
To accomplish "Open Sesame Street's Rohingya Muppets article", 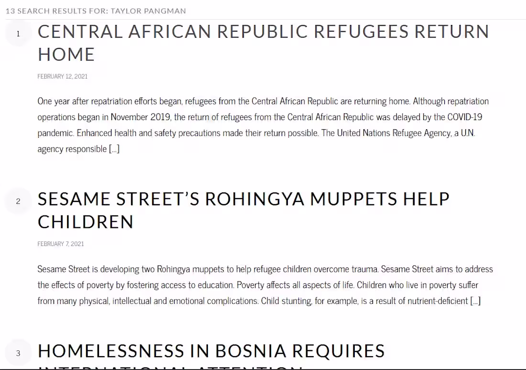I will pos(243,199).
